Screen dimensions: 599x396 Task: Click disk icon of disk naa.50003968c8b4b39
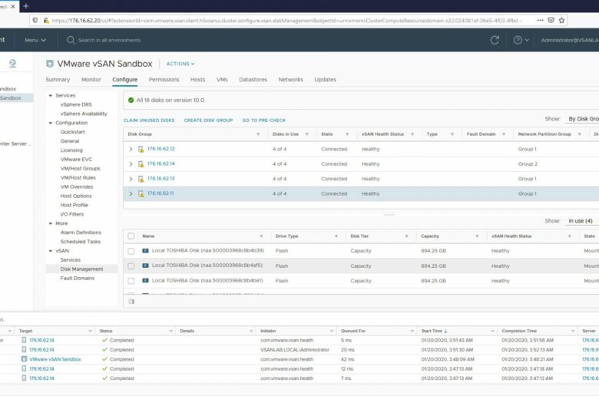point(146,251)
